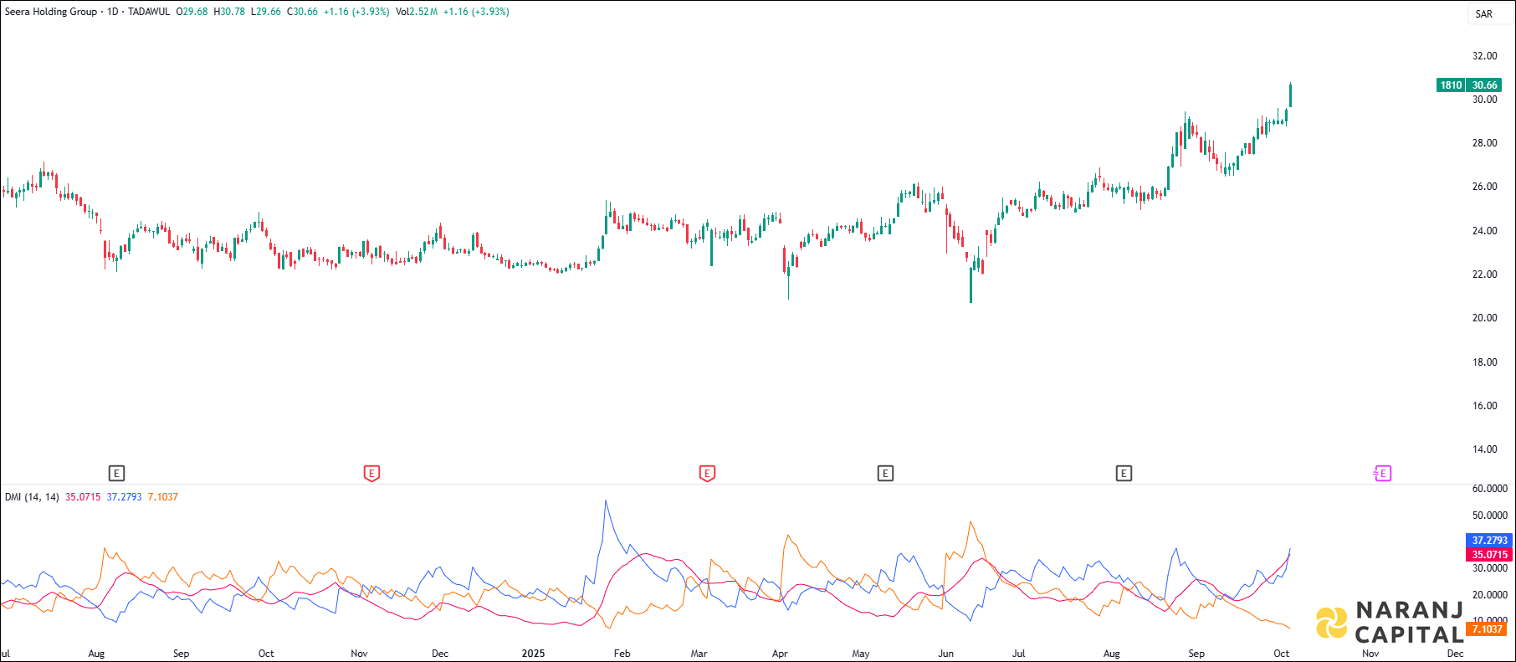Image resolution: width=1516 pixels, height=662 pixels.
Task: Click the Naranj Capital logo
Action: tap(1389, 623)
